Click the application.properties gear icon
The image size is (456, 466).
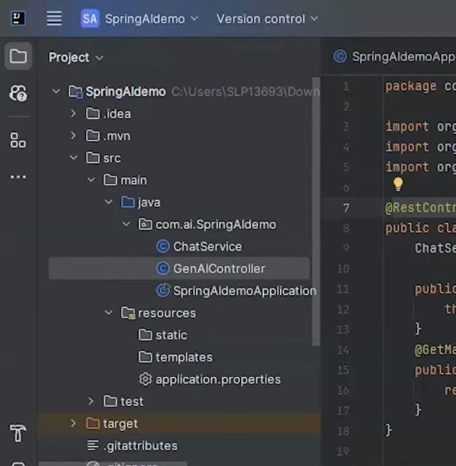pos(145,379)
